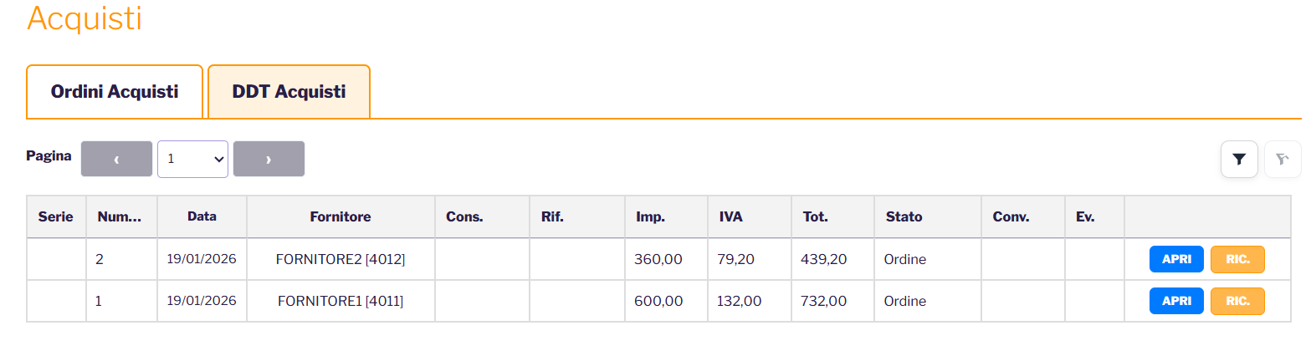Click the greyed-out clear filter icon
This screenshot has height=351, width=1311.
pyautogui.click(x=1283, y=160)
